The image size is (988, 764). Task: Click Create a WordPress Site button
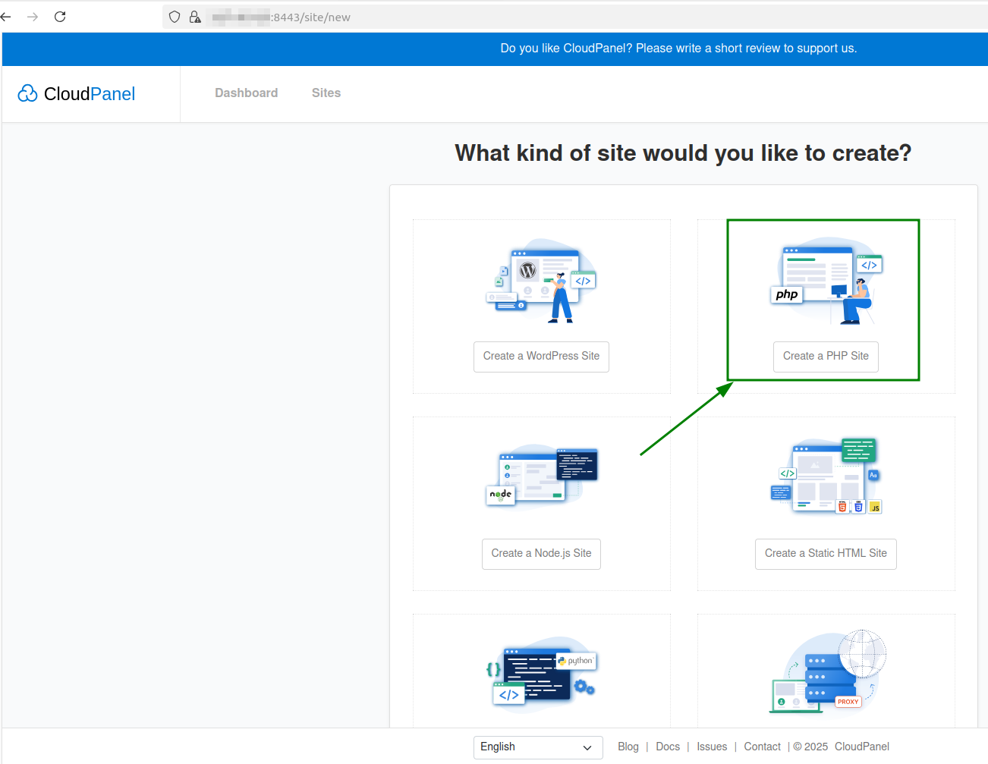(541, 357)
